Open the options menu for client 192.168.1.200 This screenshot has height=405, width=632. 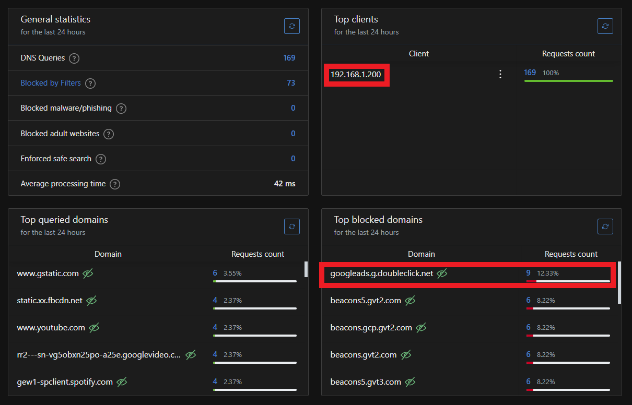tap(500, 74)
